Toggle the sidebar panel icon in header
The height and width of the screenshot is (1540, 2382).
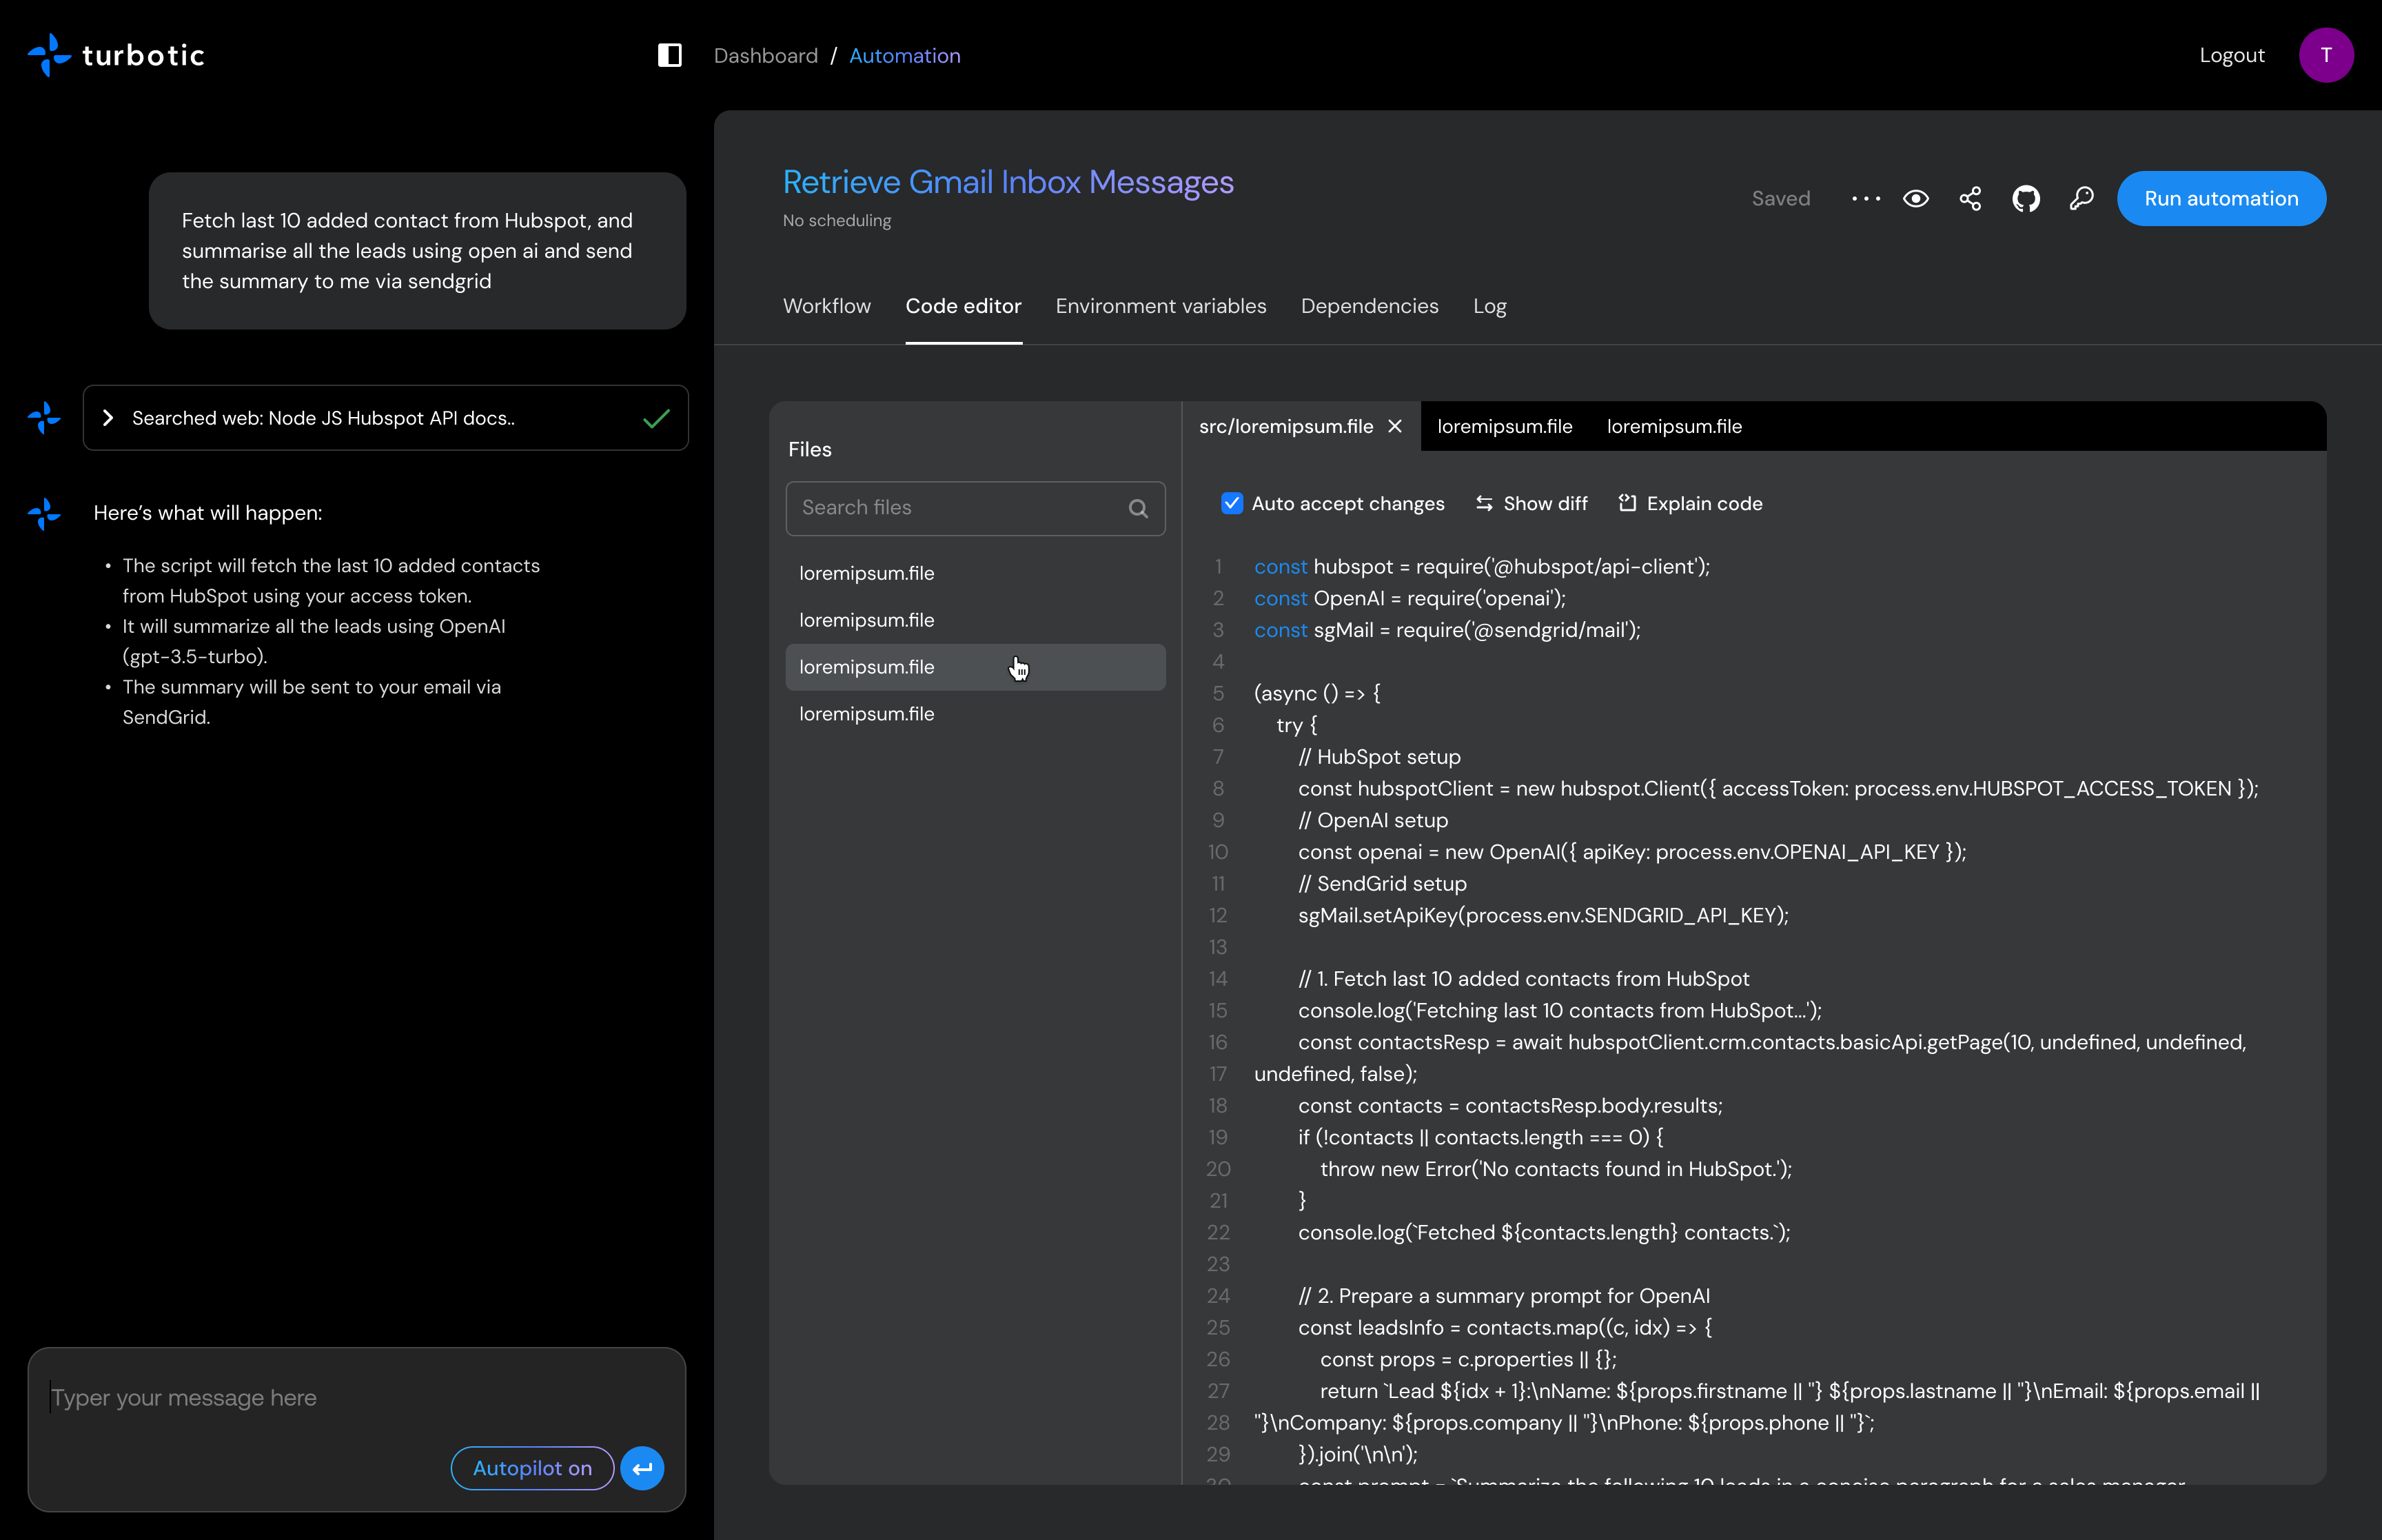tap(669, 55)
